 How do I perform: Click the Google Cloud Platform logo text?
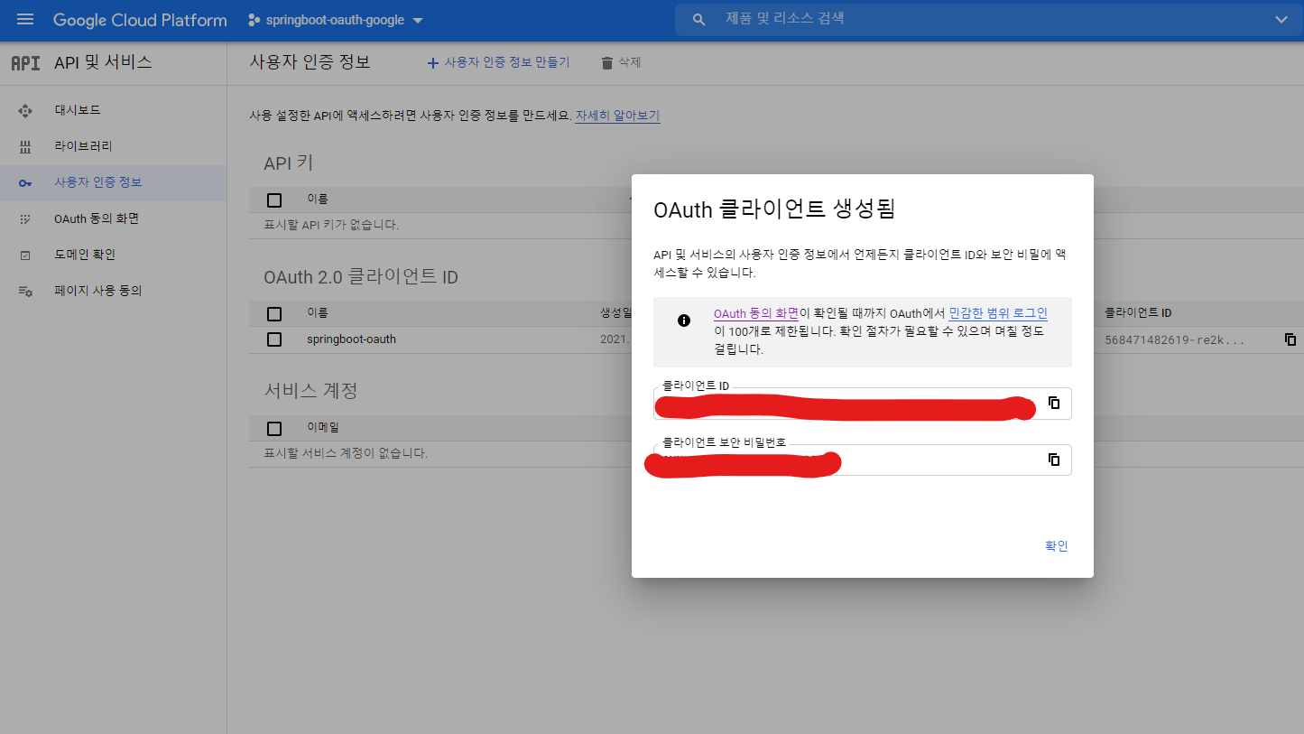pyautogui.click(x=140, y=20)
